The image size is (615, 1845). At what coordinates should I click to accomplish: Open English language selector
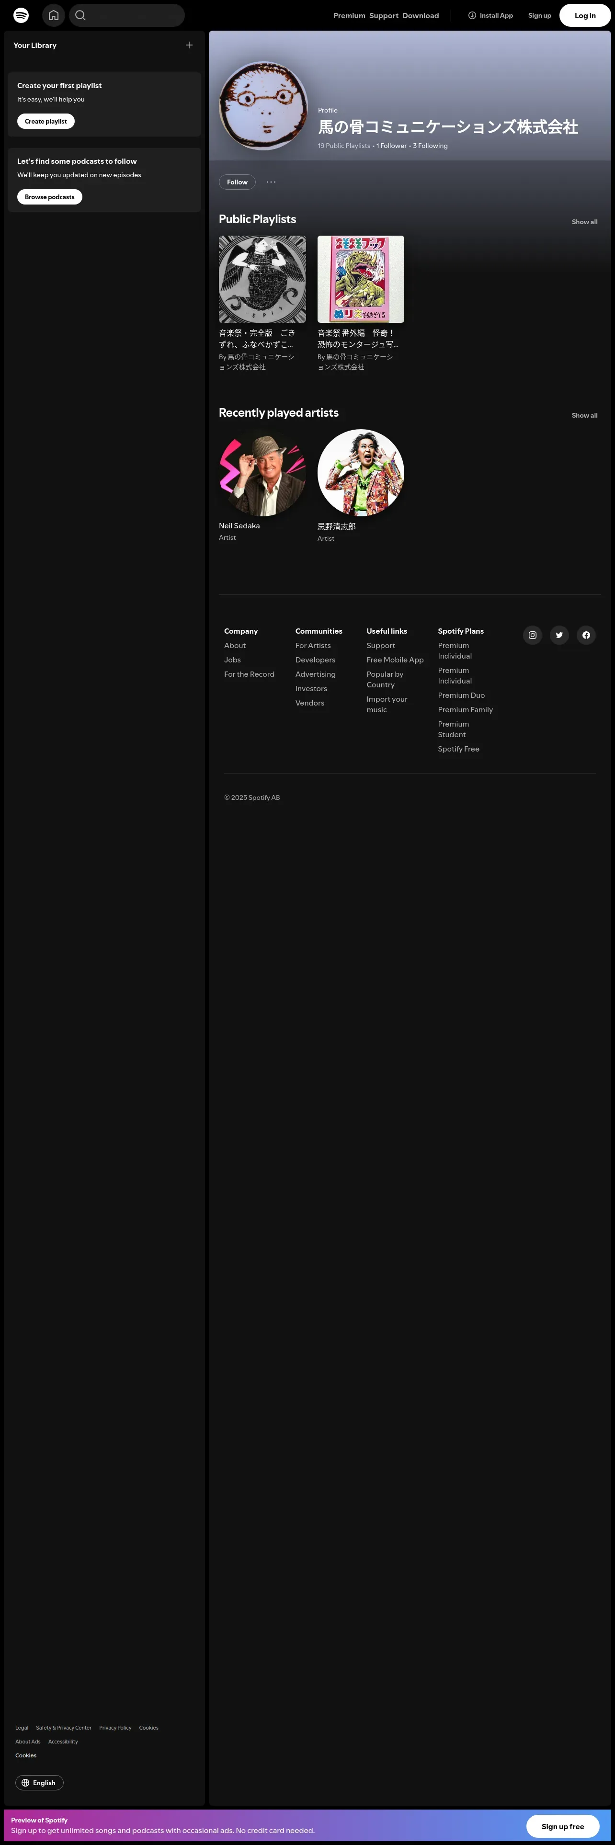tap(39, 1783)
